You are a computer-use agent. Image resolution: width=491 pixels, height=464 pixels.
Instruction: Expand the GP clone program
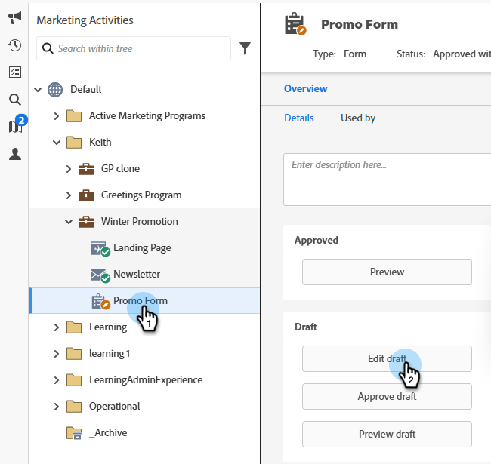(x=69, y=169)
